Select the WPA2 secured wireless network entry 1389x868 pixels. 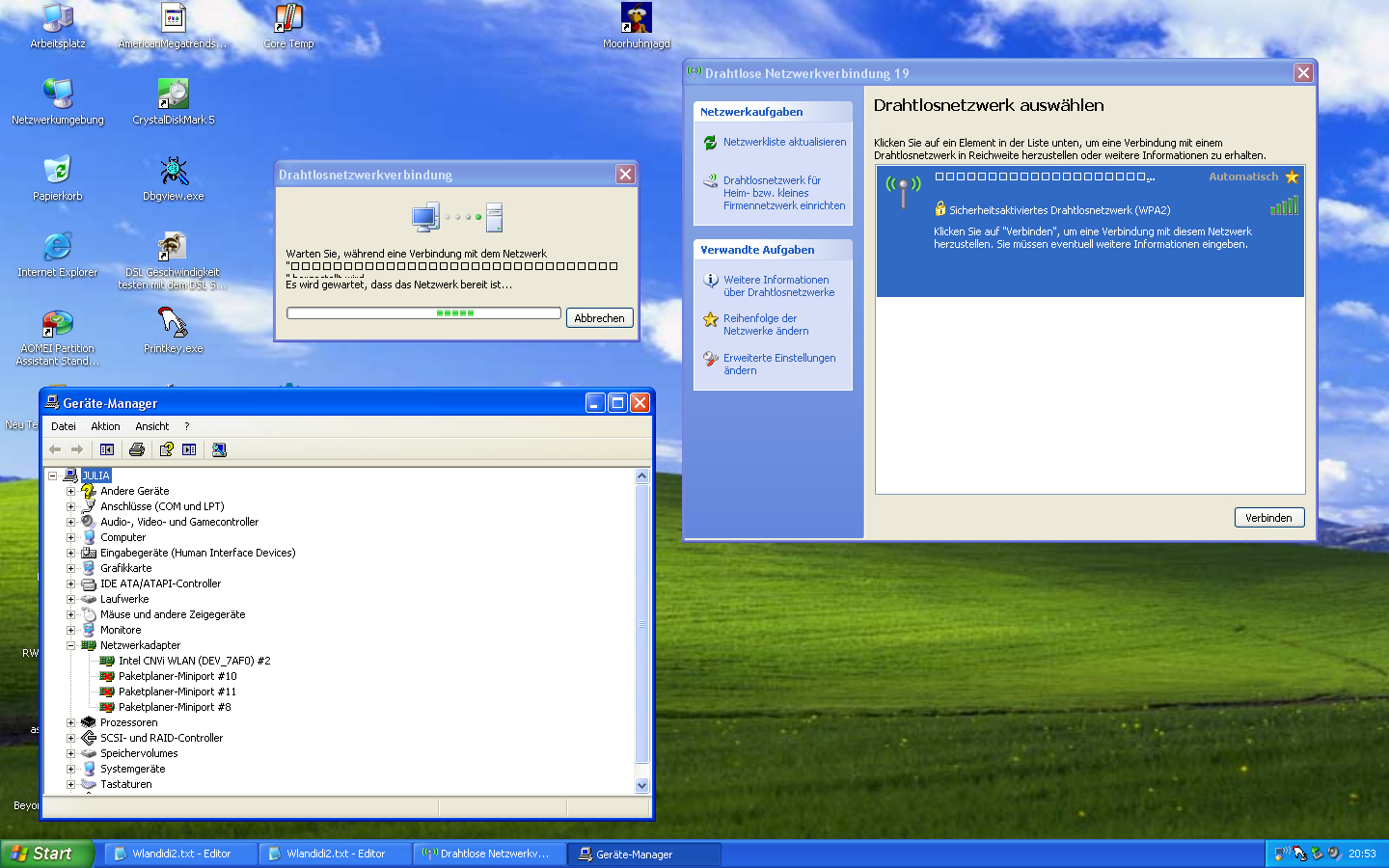click(x=1090, y=231)
